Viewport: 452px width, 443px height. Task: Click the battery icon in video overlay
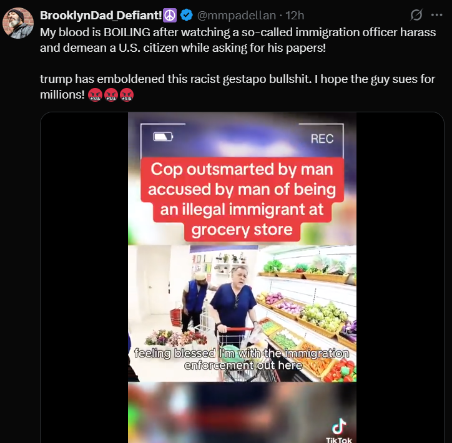163,137
